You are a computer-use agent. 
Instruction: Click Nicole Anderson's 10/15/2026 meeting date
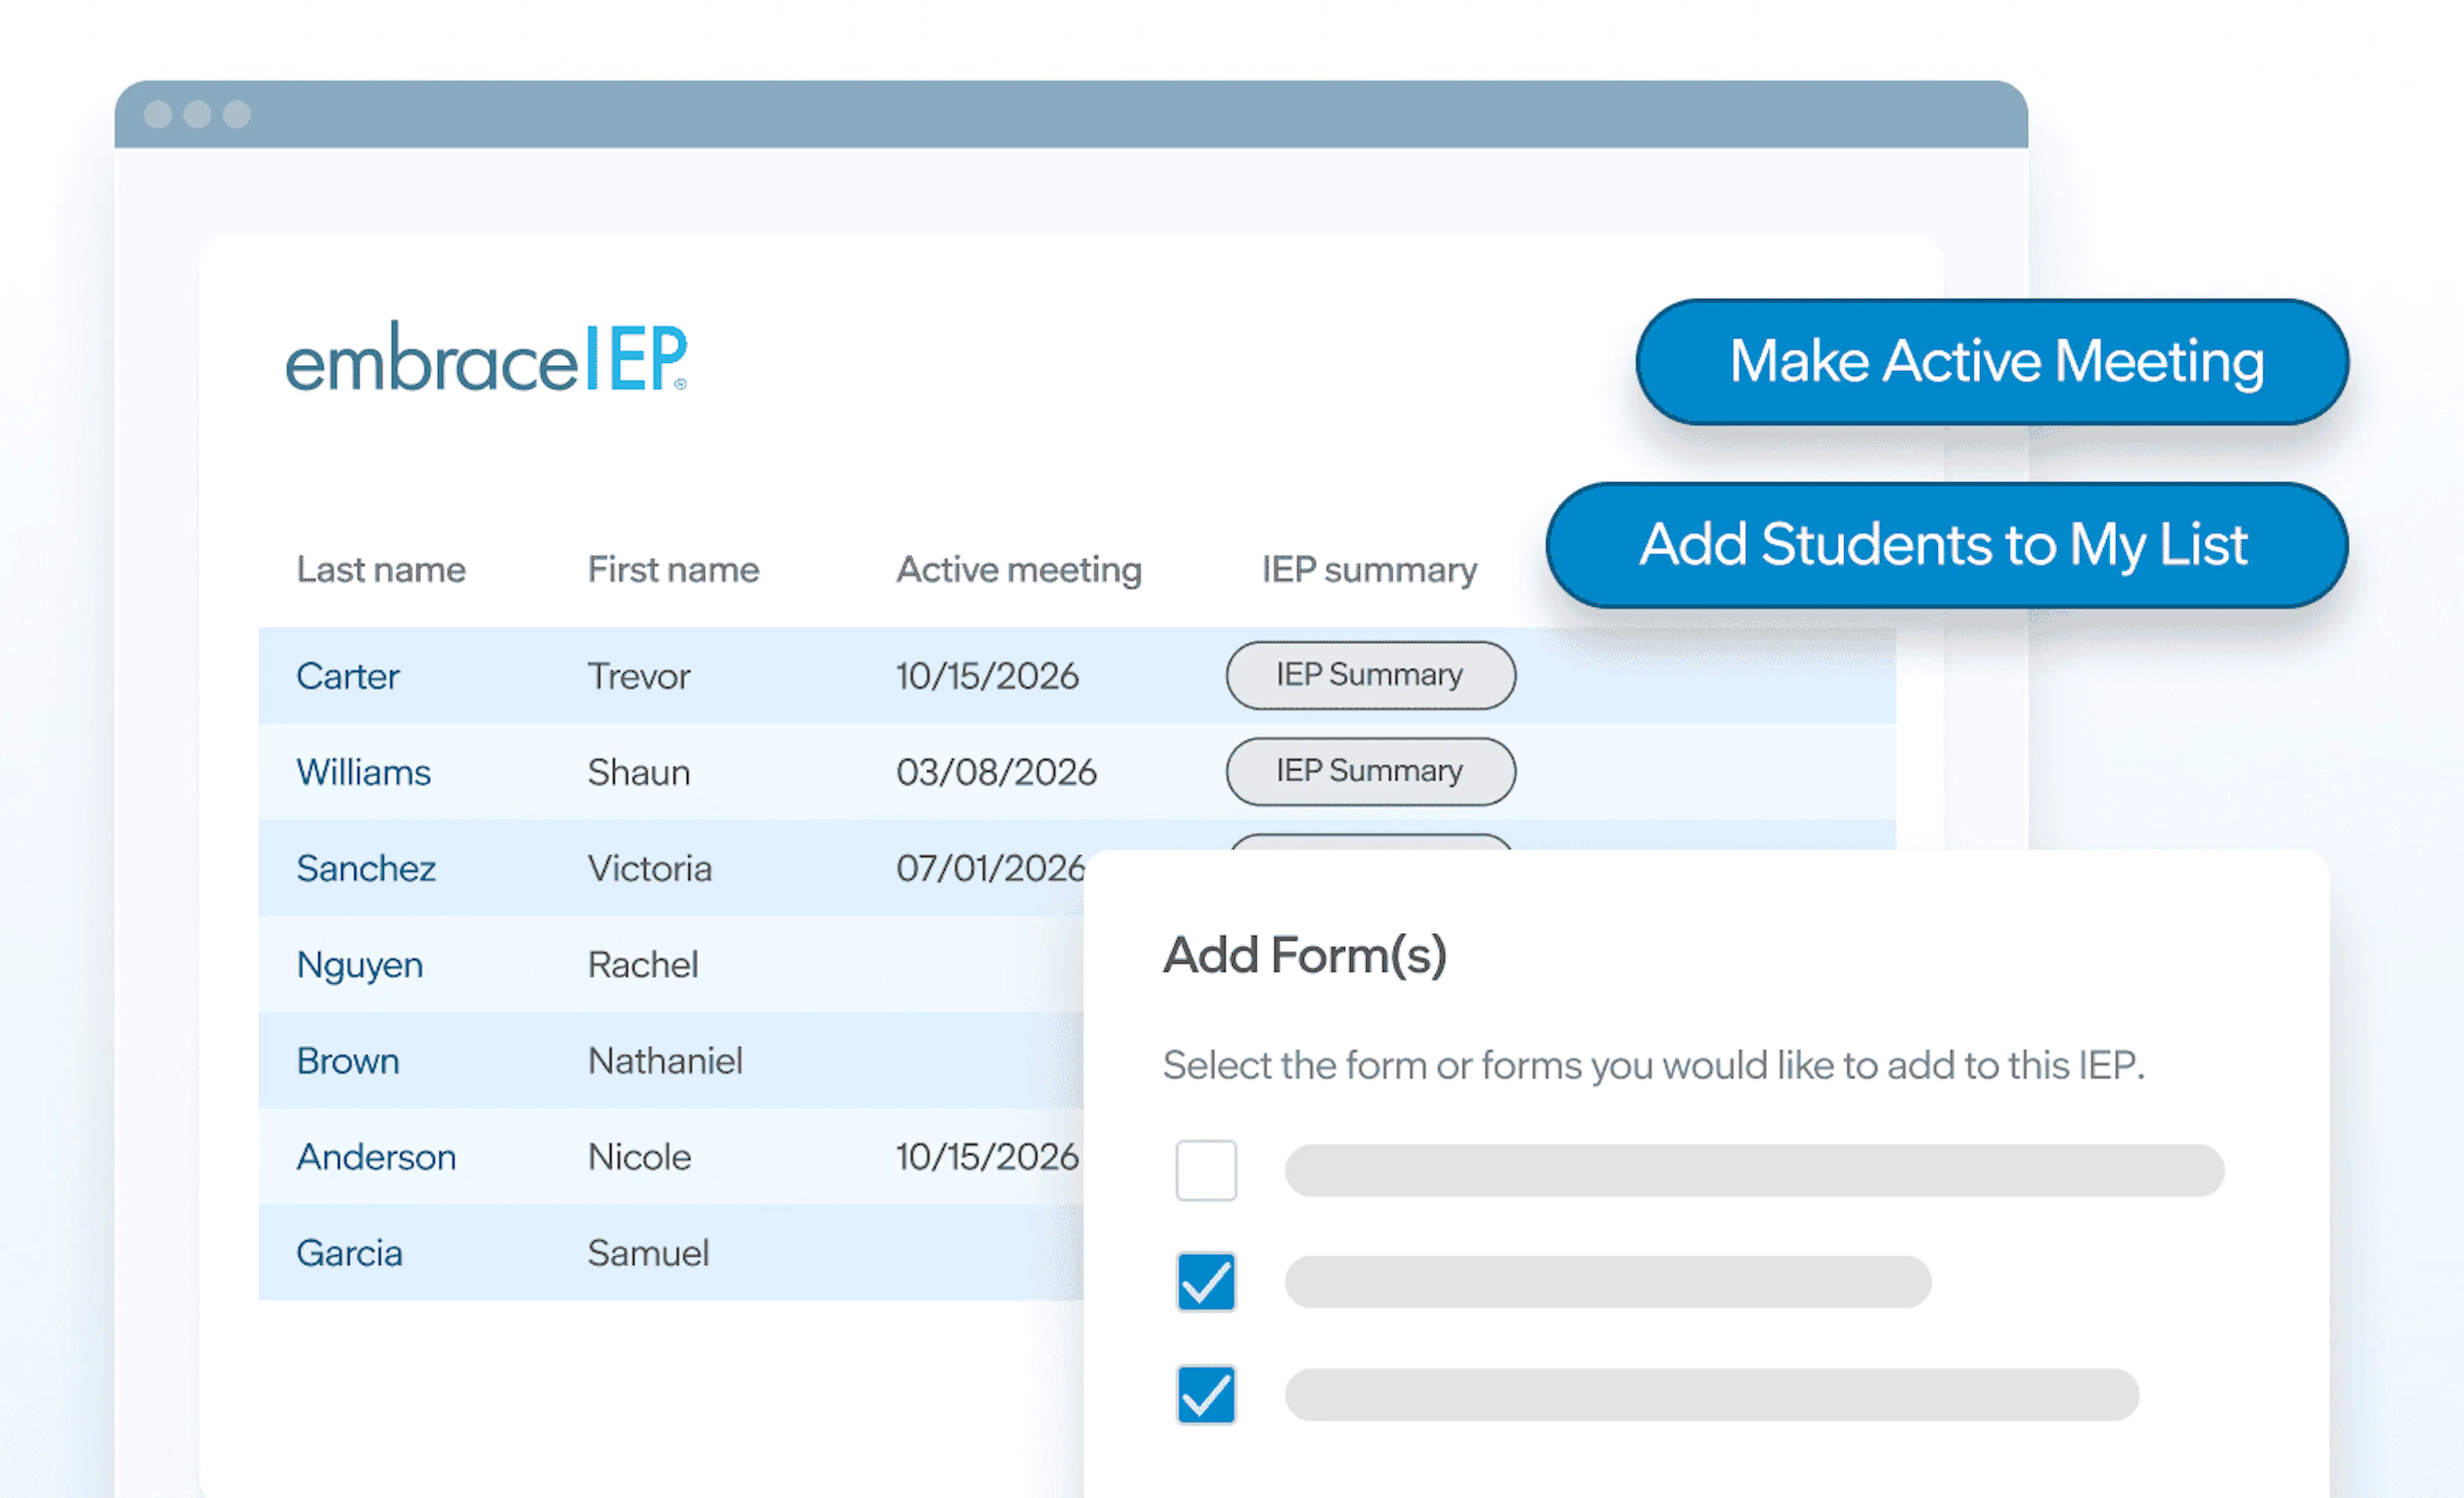tap(987, 1157)
